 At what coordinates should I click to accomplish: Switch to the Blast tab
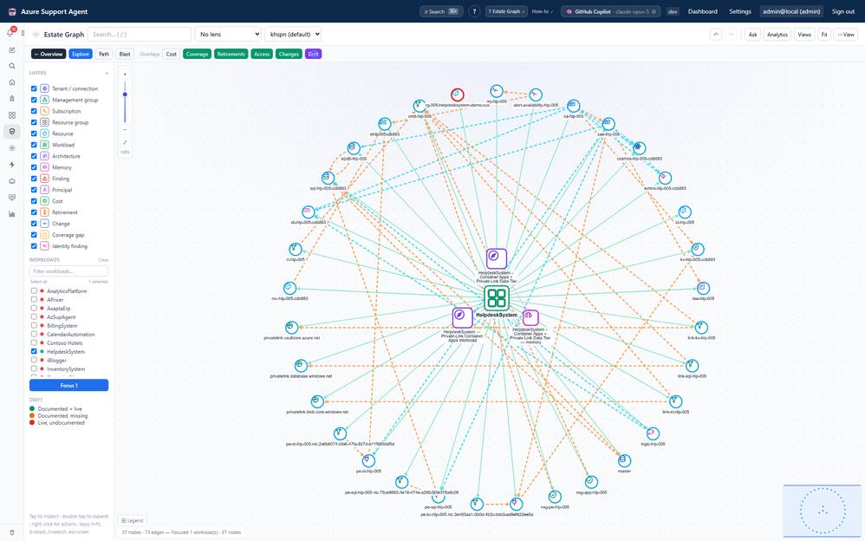tap(125, 54)
